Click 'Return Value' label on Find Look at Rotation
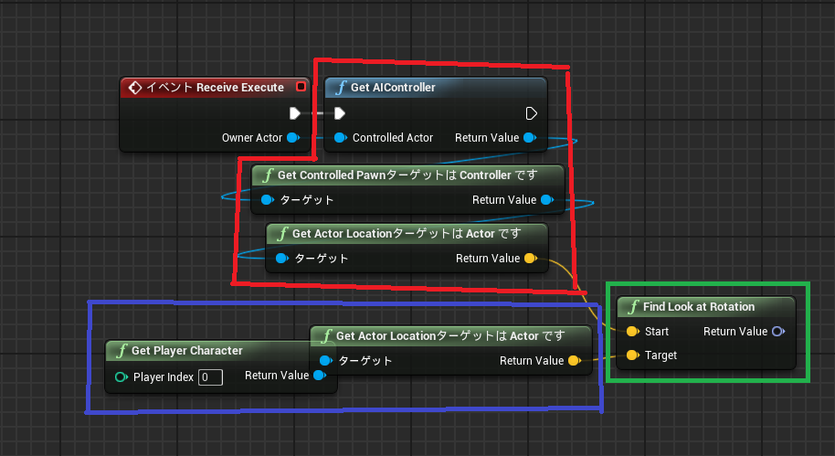The width and height of the screenshot is (835, 456). [x=735, y=332]
